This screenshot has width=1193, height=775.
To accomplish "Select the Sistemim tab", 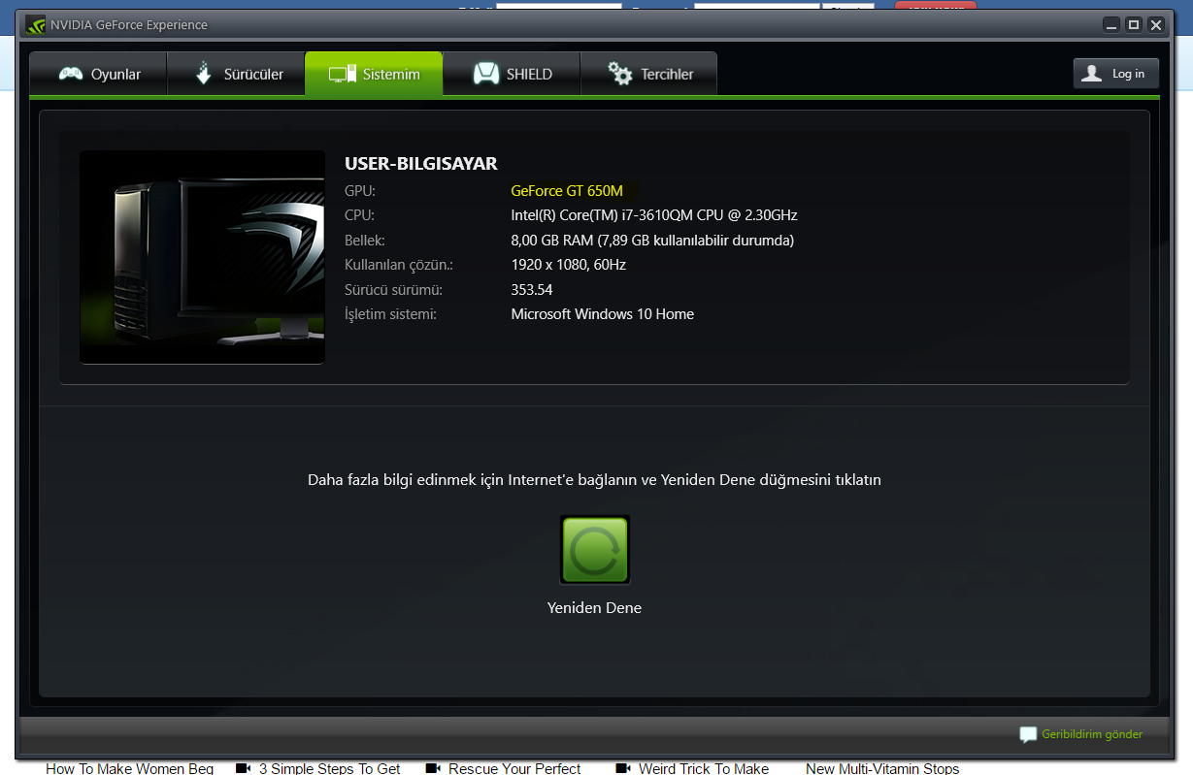I will pos(374,74).
